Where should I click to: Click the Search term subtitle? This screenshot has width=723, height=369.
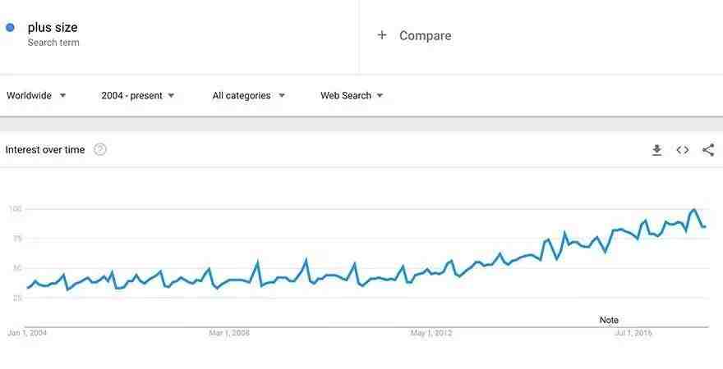[53, 43]
